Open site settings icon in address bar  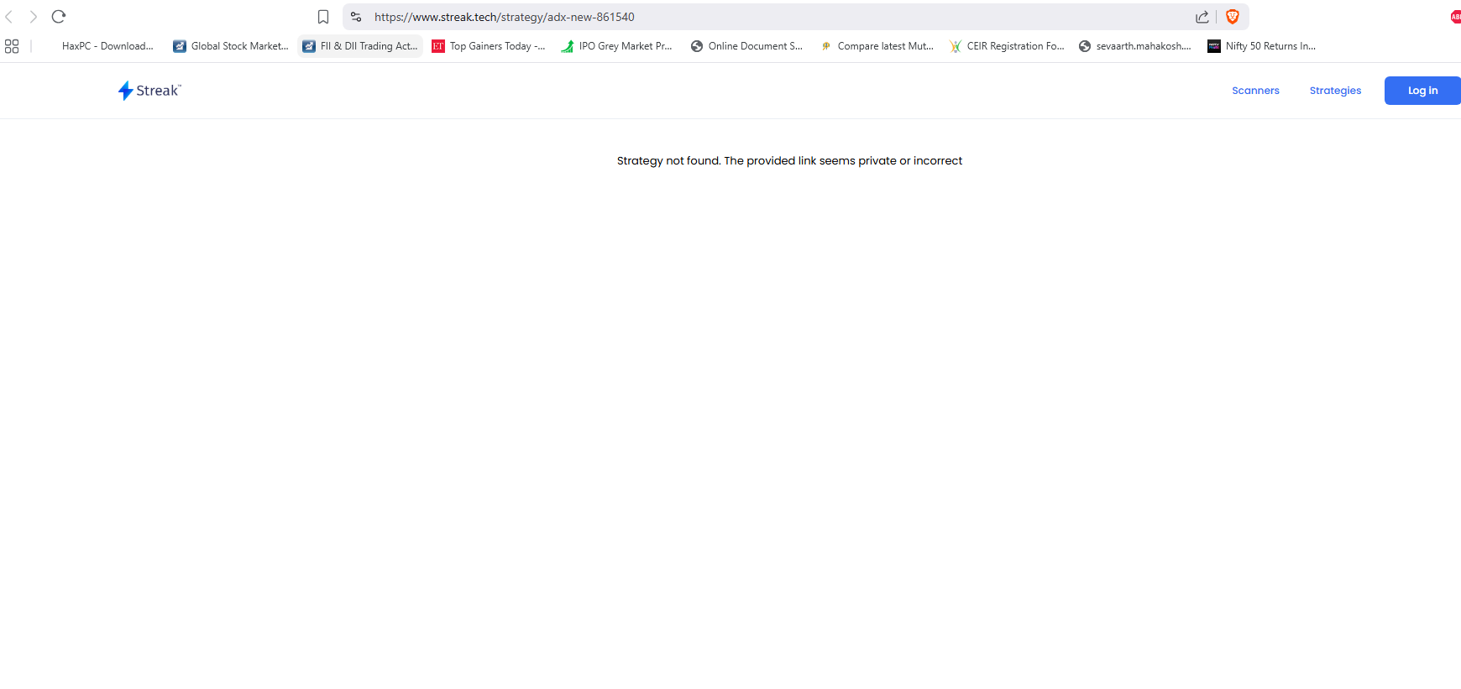click(x=356, y=17)
